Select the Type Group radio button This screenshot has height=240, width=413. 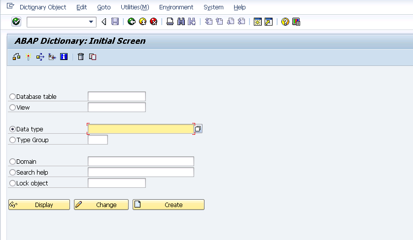click(x=12, y=140)
